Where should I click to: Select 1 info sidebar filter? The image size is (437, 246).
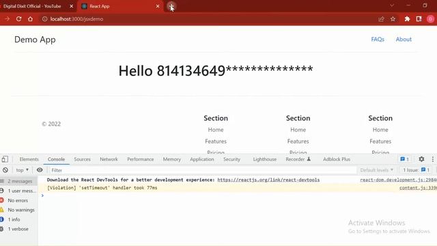click(18, 219)
